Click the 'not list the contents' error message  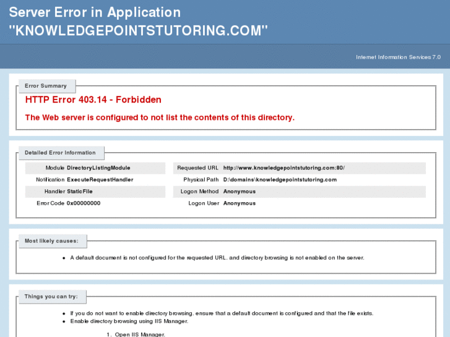[160, 117]
